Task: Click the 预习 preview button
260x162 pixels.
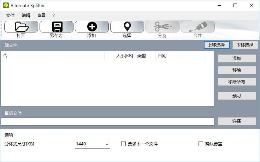Action: point(237,96)
